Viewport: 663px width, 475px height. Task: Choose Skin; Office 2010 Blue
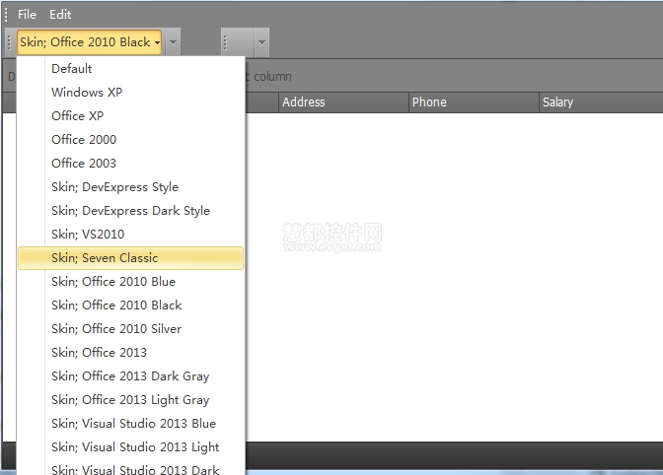tap(130, 281)
